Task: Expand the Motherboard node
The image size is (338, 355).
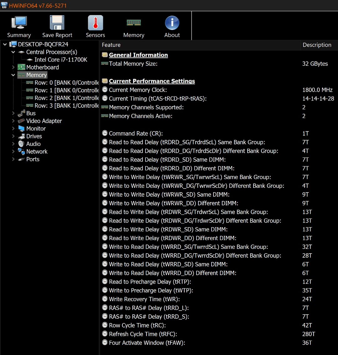Action: tap(13, 67)
